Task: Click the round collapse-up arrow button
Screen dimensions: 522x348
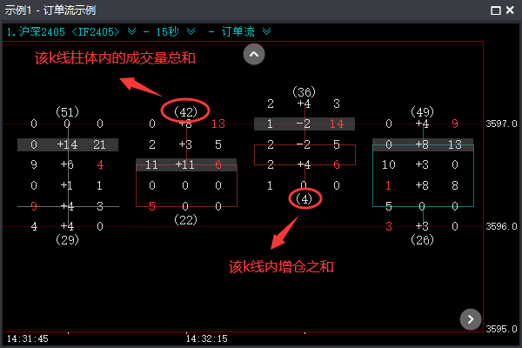Action: (x=253, y=54)
